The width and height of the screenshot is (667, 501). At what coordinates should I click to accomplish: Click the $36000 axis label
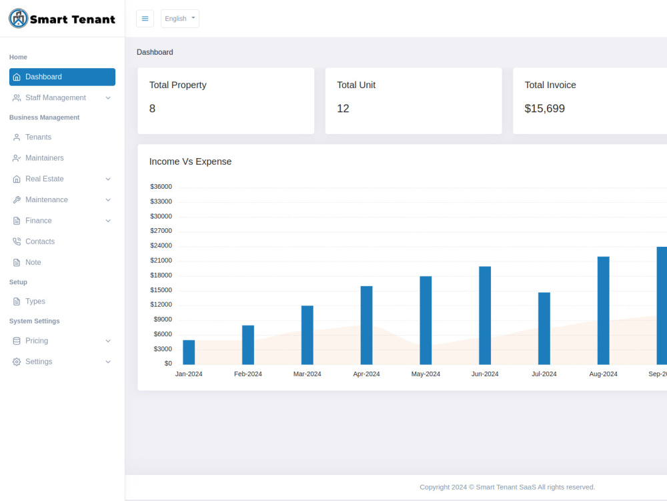(161, 187)
